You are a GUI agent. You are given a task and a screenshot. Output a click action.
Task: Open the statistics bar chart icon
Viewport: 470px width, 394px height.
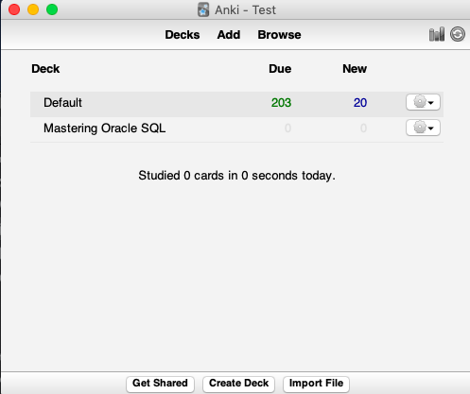pos(437,34)
